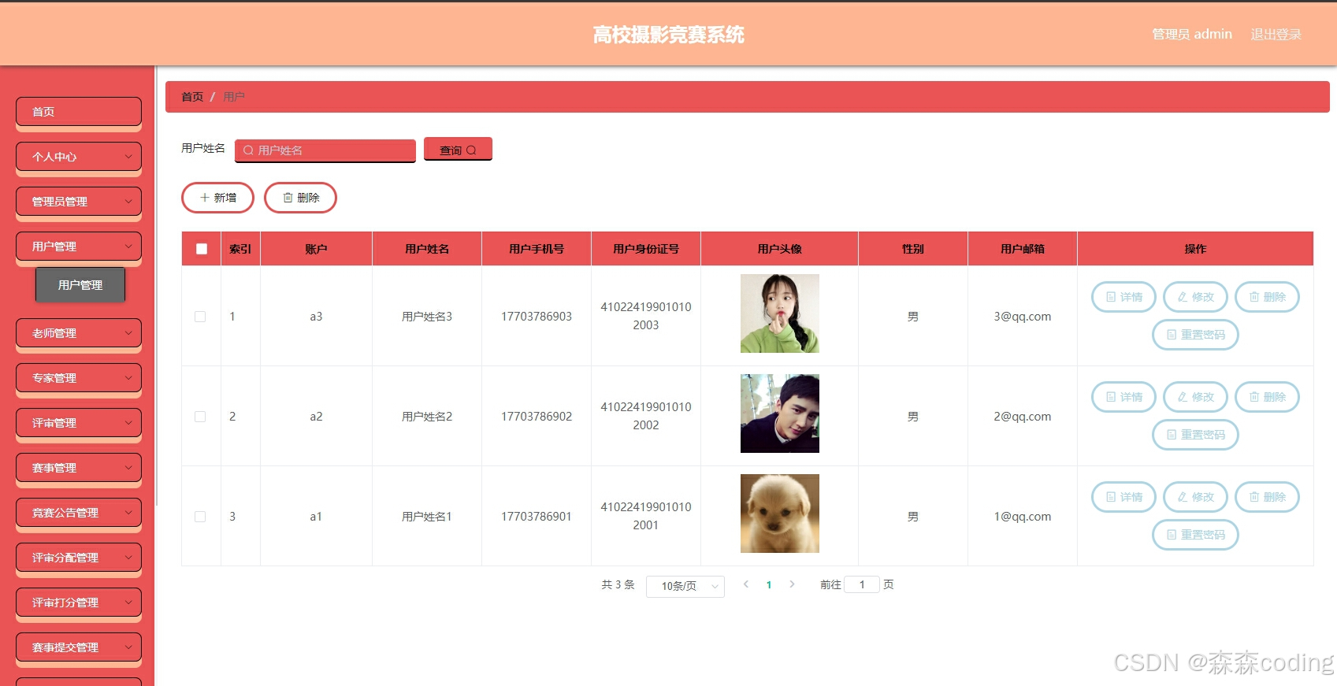Select page number 1 in pagination

(x=769, y=584)
